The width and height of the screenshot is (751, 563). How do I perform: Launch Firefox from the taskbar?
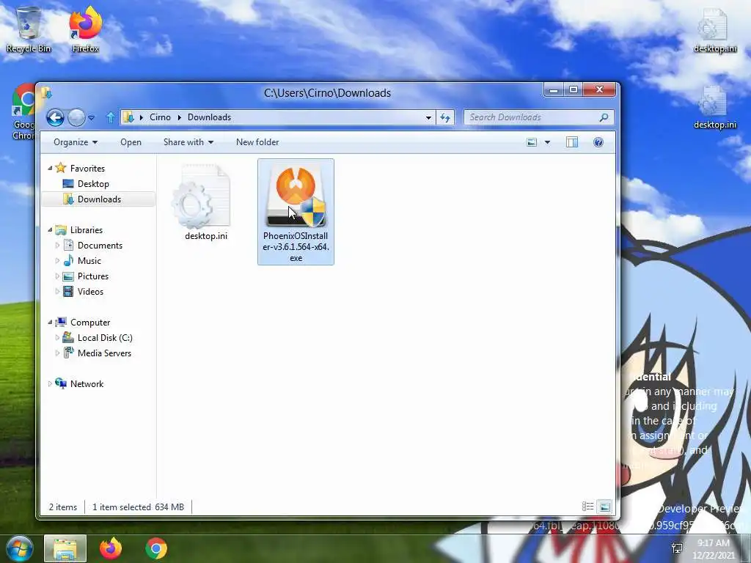click(x=111, y=548)
